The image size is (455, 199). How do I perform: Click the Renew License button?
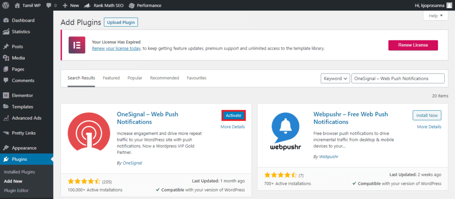(413, 45)
